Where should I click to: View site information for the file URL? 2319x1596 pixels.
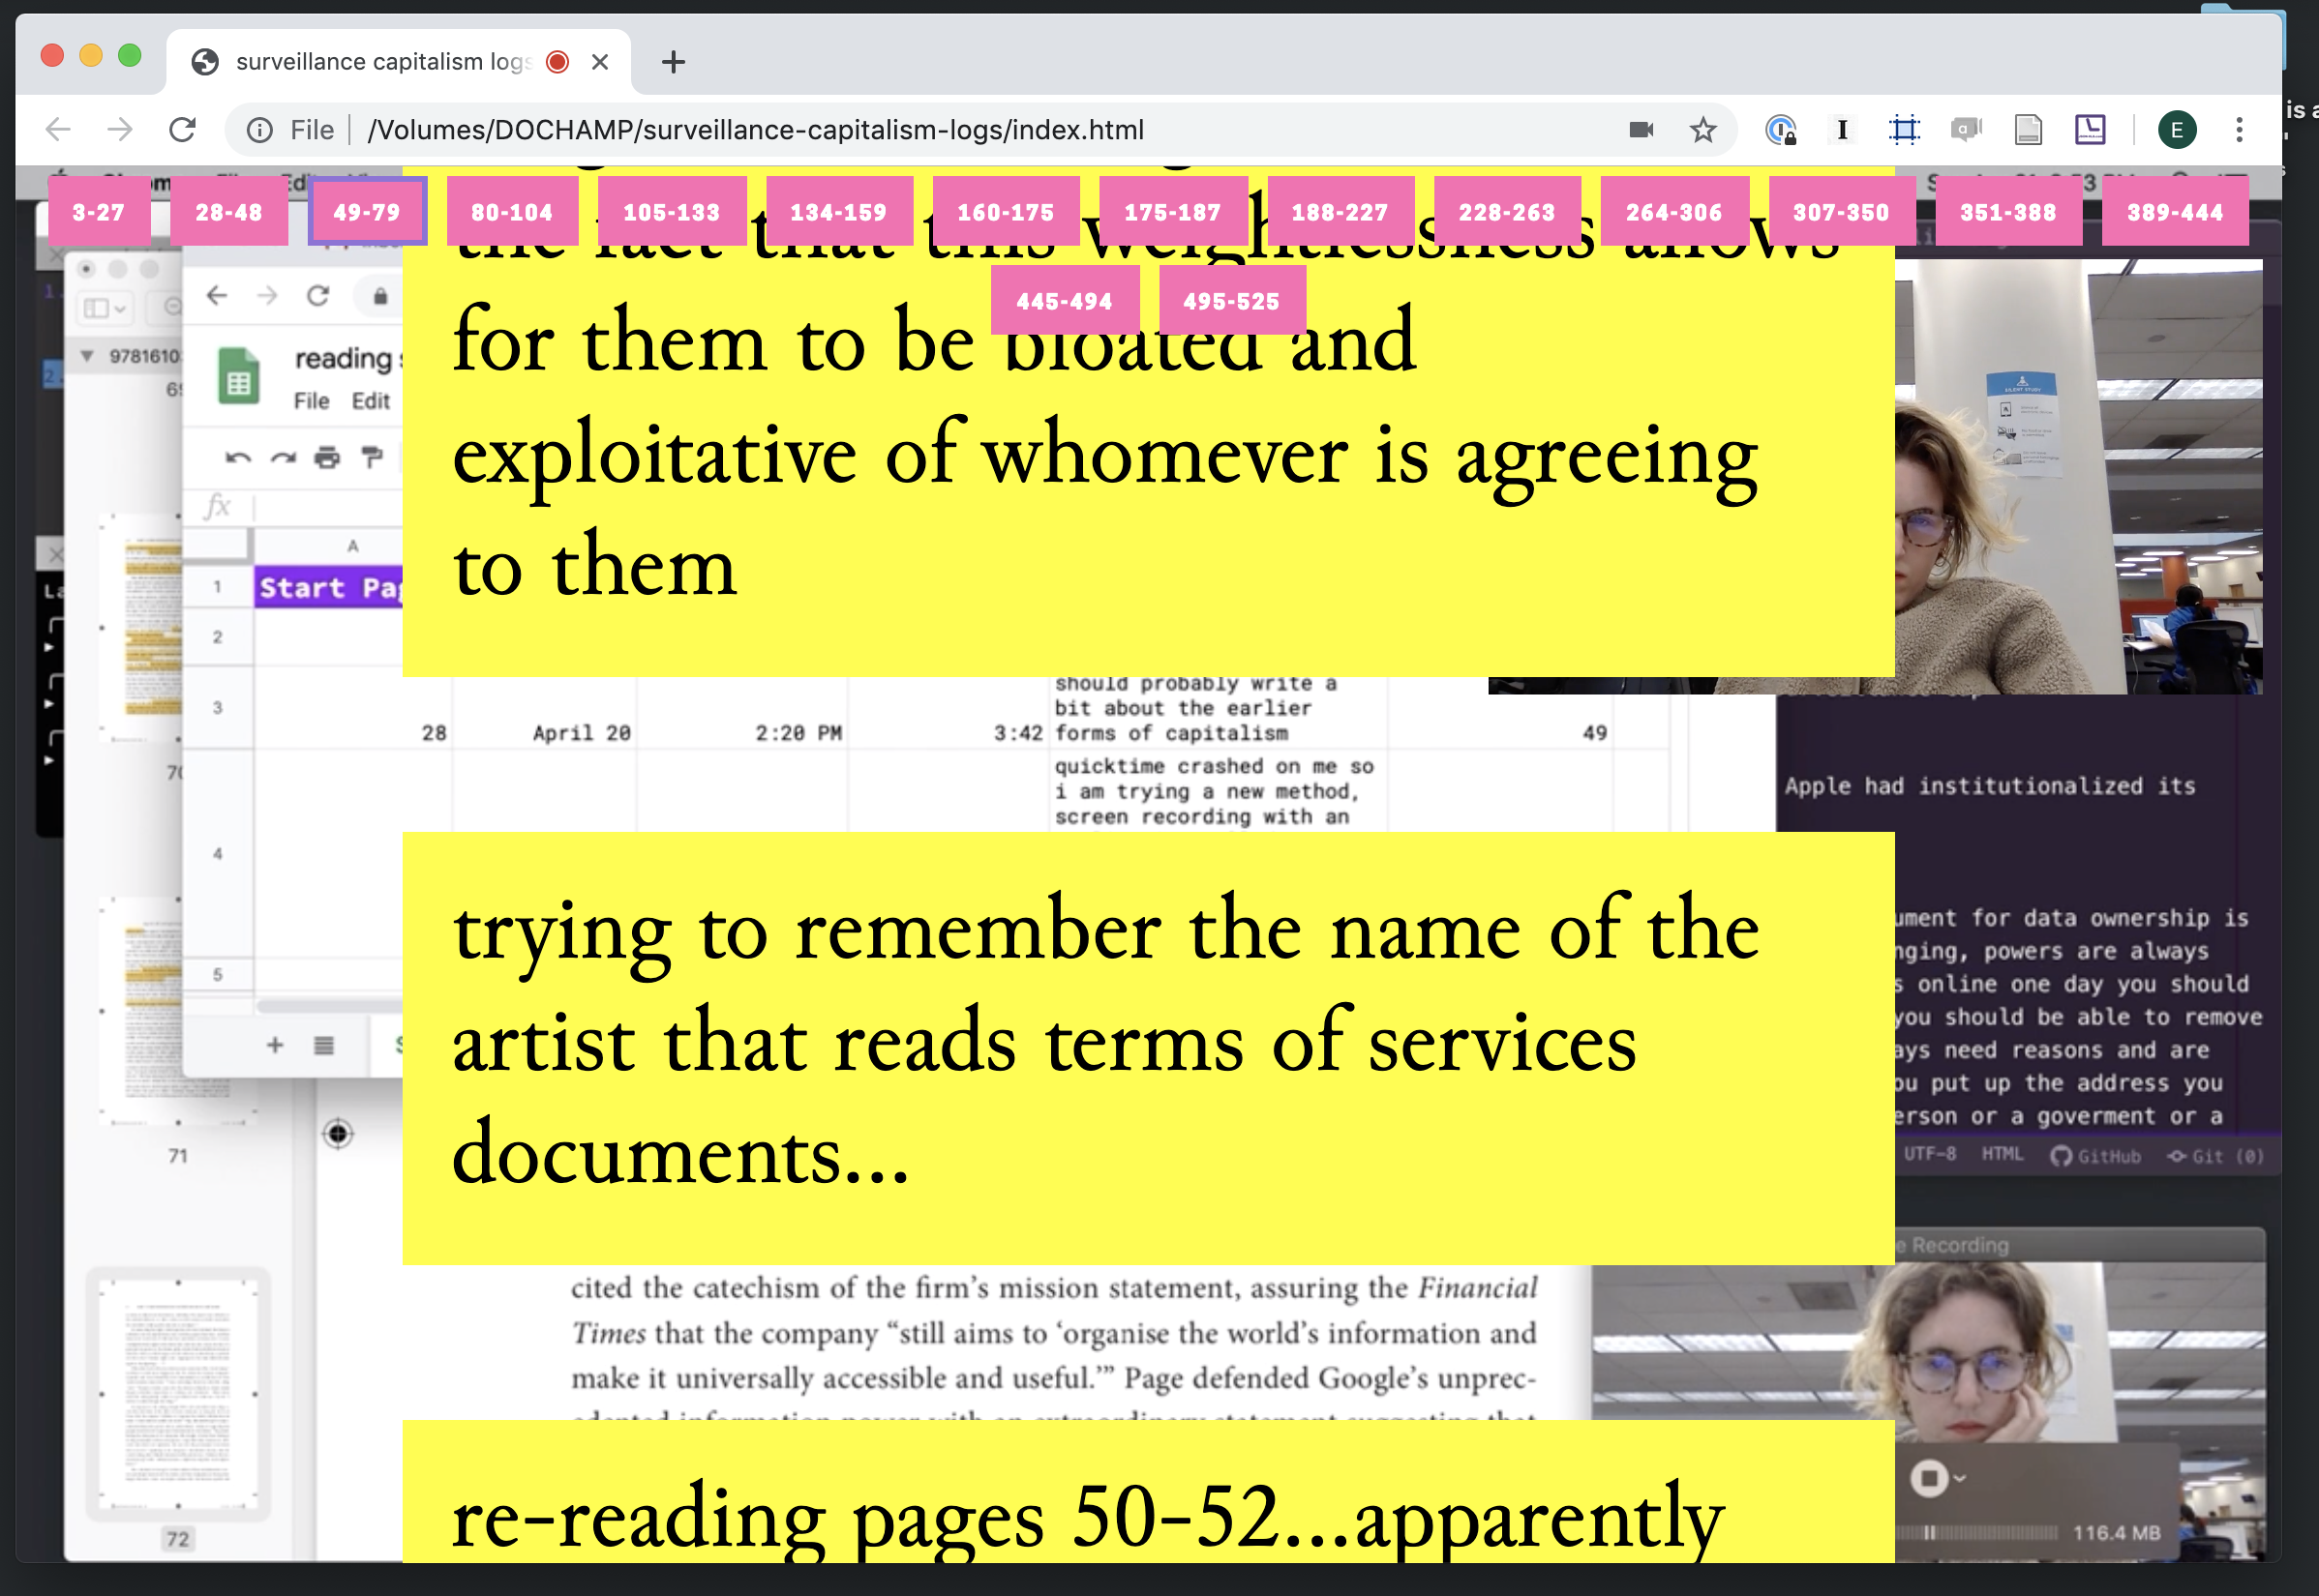pyautogui.click(x=260, y=130)
